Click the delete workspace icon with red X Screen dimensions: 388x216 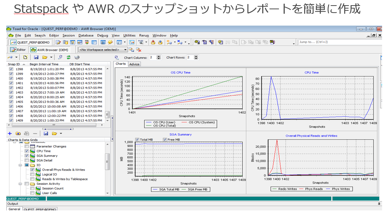click(139, 50)
